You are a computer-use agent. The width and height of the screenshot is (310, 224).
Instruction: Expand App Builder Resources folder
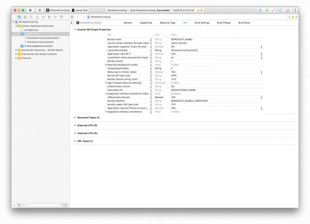[16, 50]
